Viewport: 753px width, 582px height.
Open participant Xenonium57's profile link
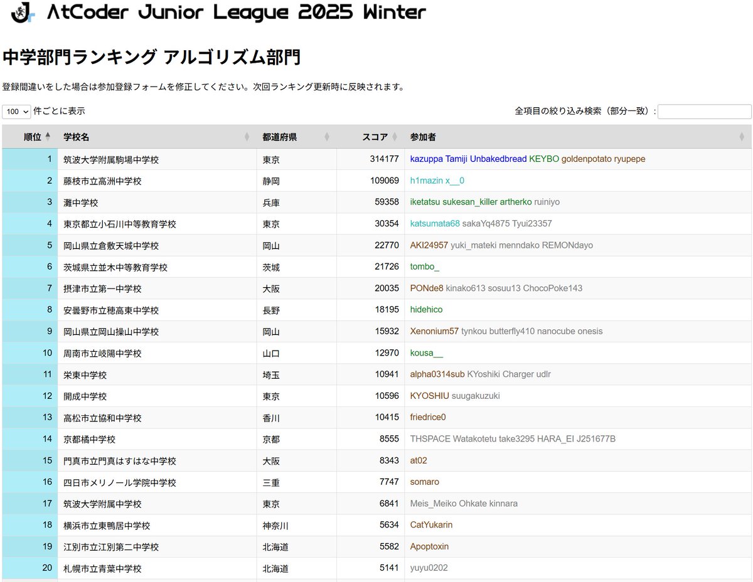[x=434, y=331]
